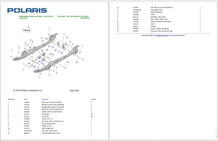Select part number 1543408-329
Image resolution: width=218 pixels, height=141 pixels.
[x=137, y=10]
